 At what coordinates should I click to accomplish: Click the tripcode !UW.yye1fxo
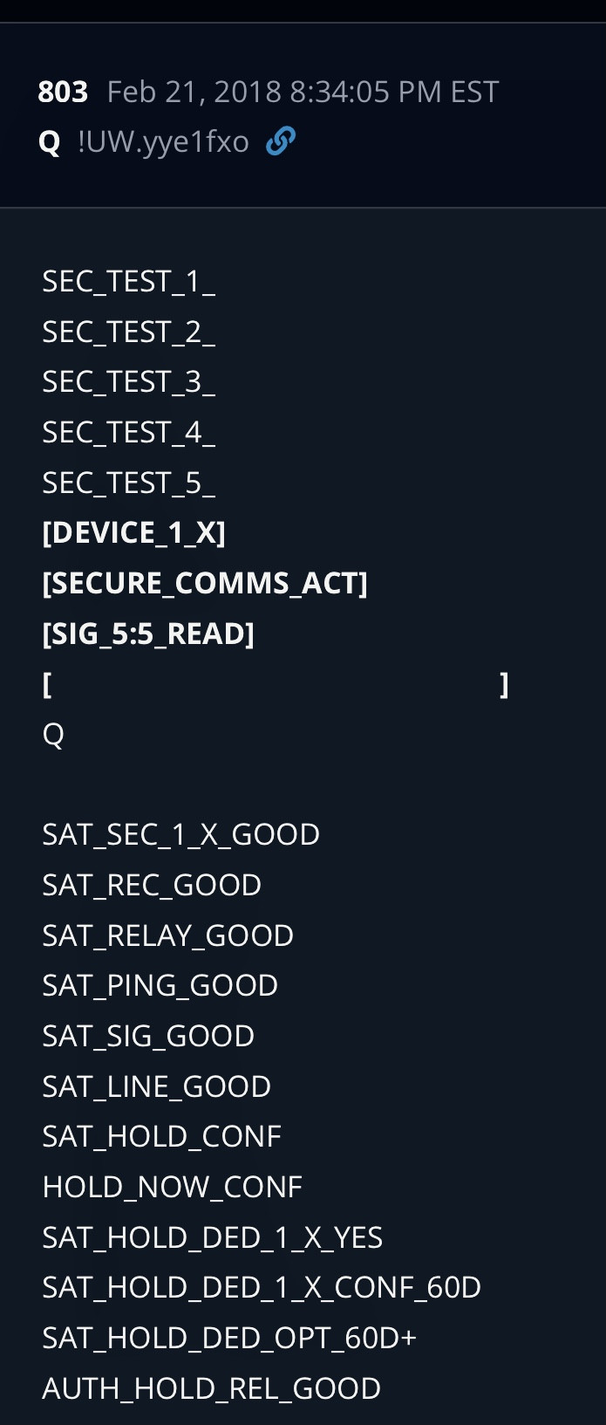pyautogui.click(x=163, y=141)
